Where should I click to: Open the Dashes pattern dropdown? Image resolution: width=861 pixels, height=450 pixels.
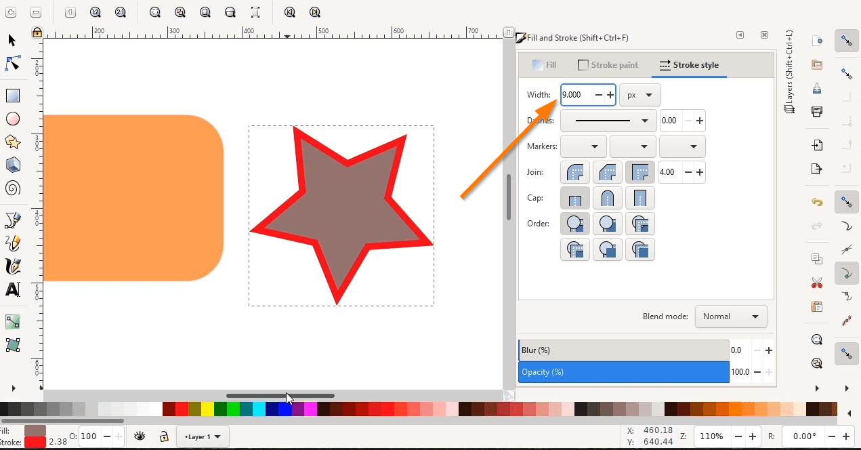point(608,120)
